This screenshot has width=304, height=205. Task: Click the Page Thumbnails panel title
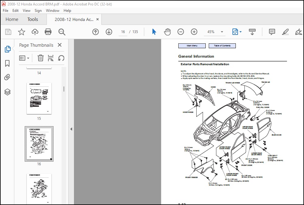pos(36,45)
